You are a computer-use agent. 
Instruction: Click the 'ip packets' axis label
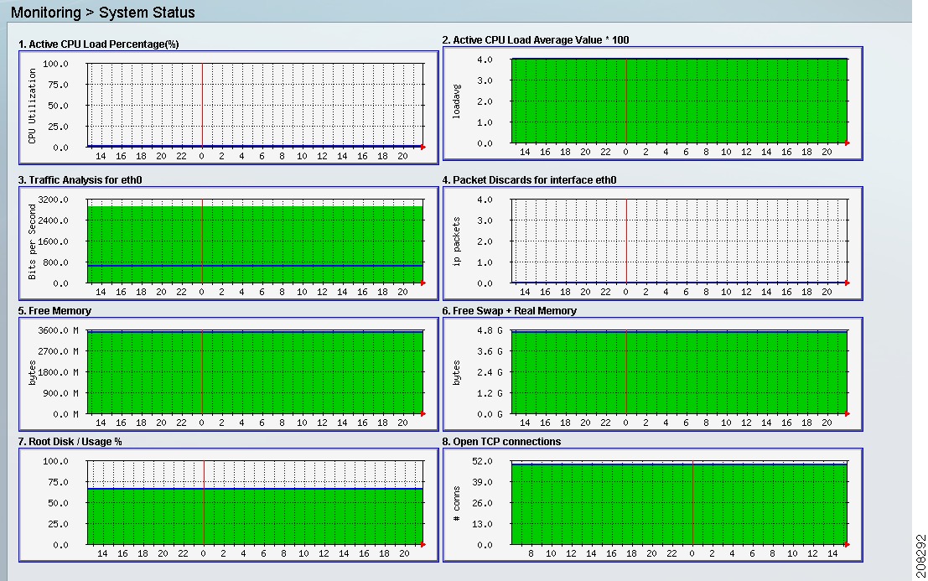click(456, 241)
